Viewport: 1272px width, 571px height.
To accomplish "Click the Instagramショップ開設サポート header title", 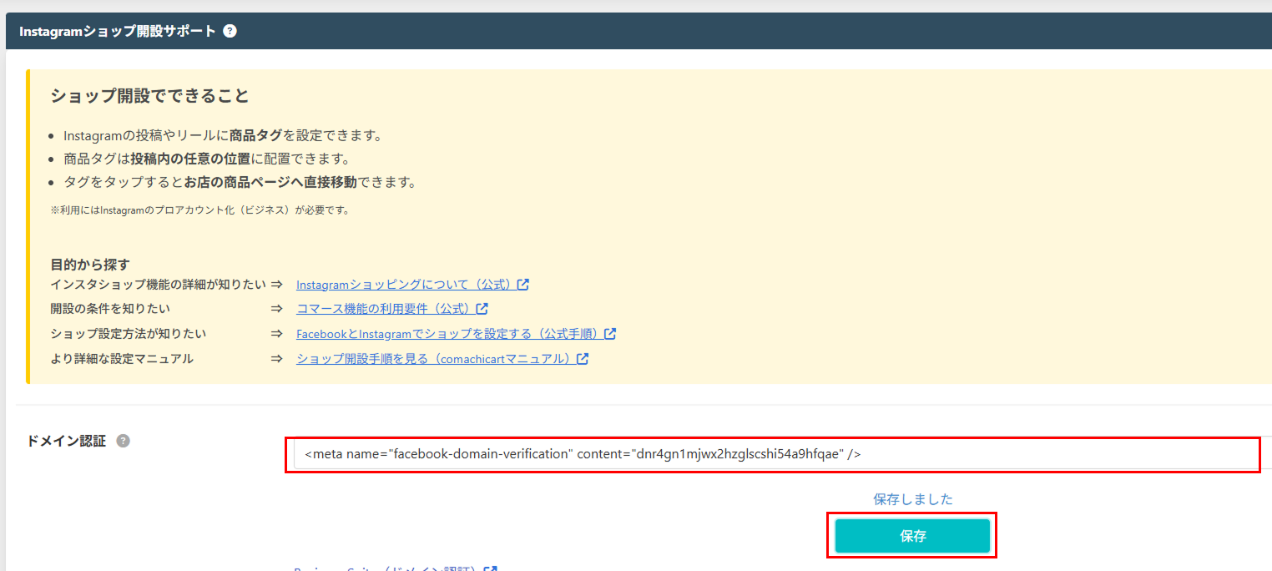I will coord(118,31).
